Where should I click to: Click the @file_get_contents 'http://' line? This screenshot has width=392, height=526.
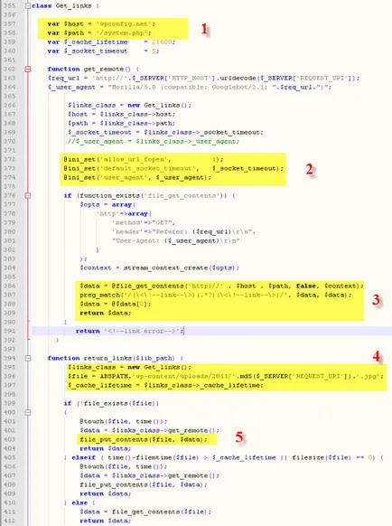(221, 286)
